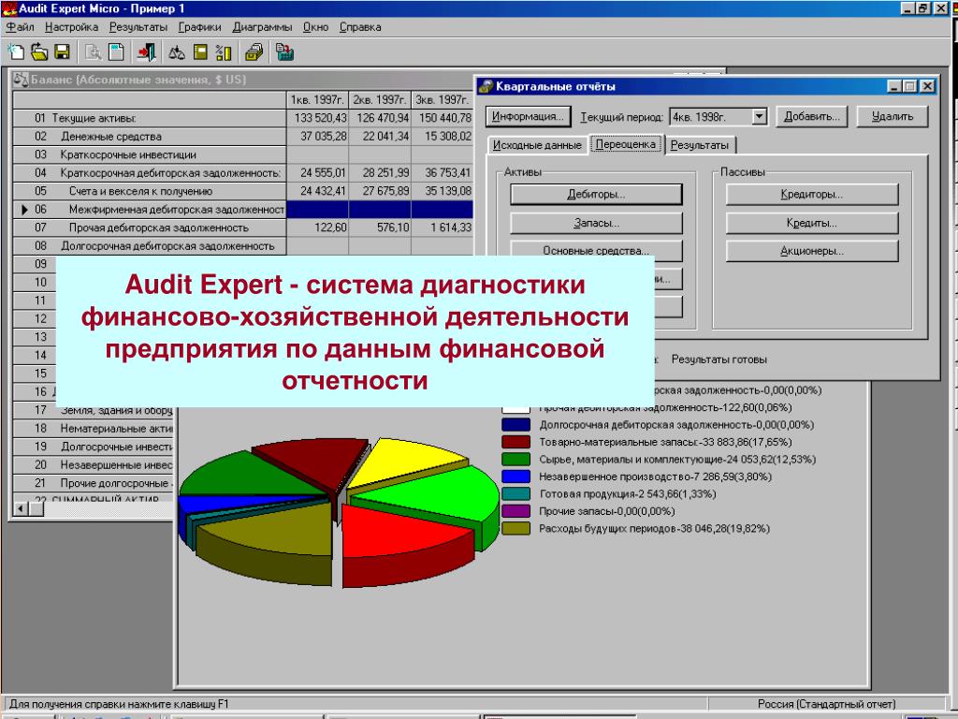
Task: Click the dark red Товарно-материальные запасы swatch
Action: (x=515, y=442)
